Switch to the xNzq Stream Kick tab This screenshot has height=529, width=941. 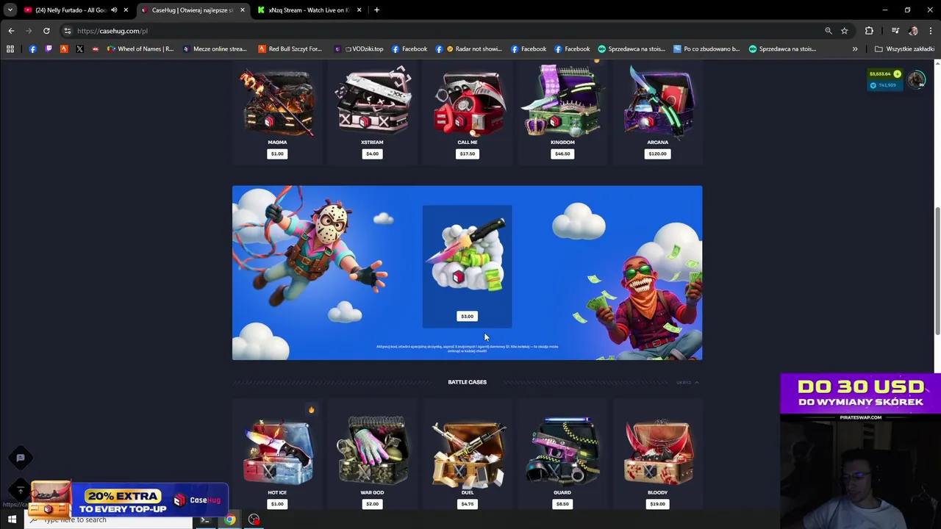[309, 10]
